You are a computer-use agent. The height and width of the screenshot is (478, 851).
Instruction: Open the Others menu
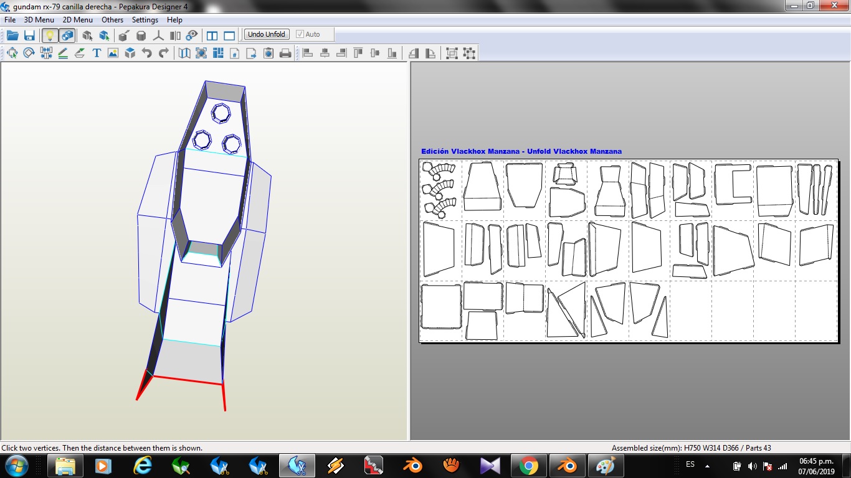coord(113,20)
